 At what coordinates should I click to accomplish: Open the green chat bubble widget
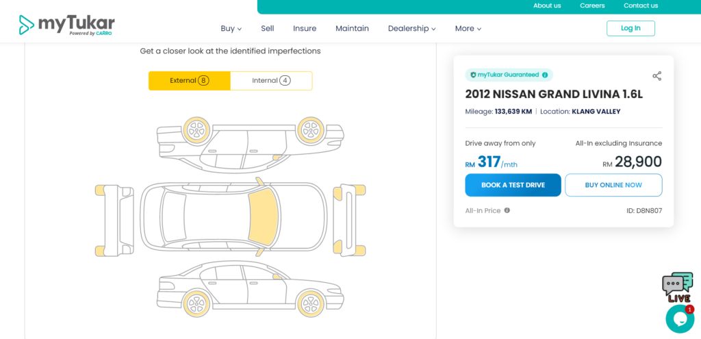679,318
